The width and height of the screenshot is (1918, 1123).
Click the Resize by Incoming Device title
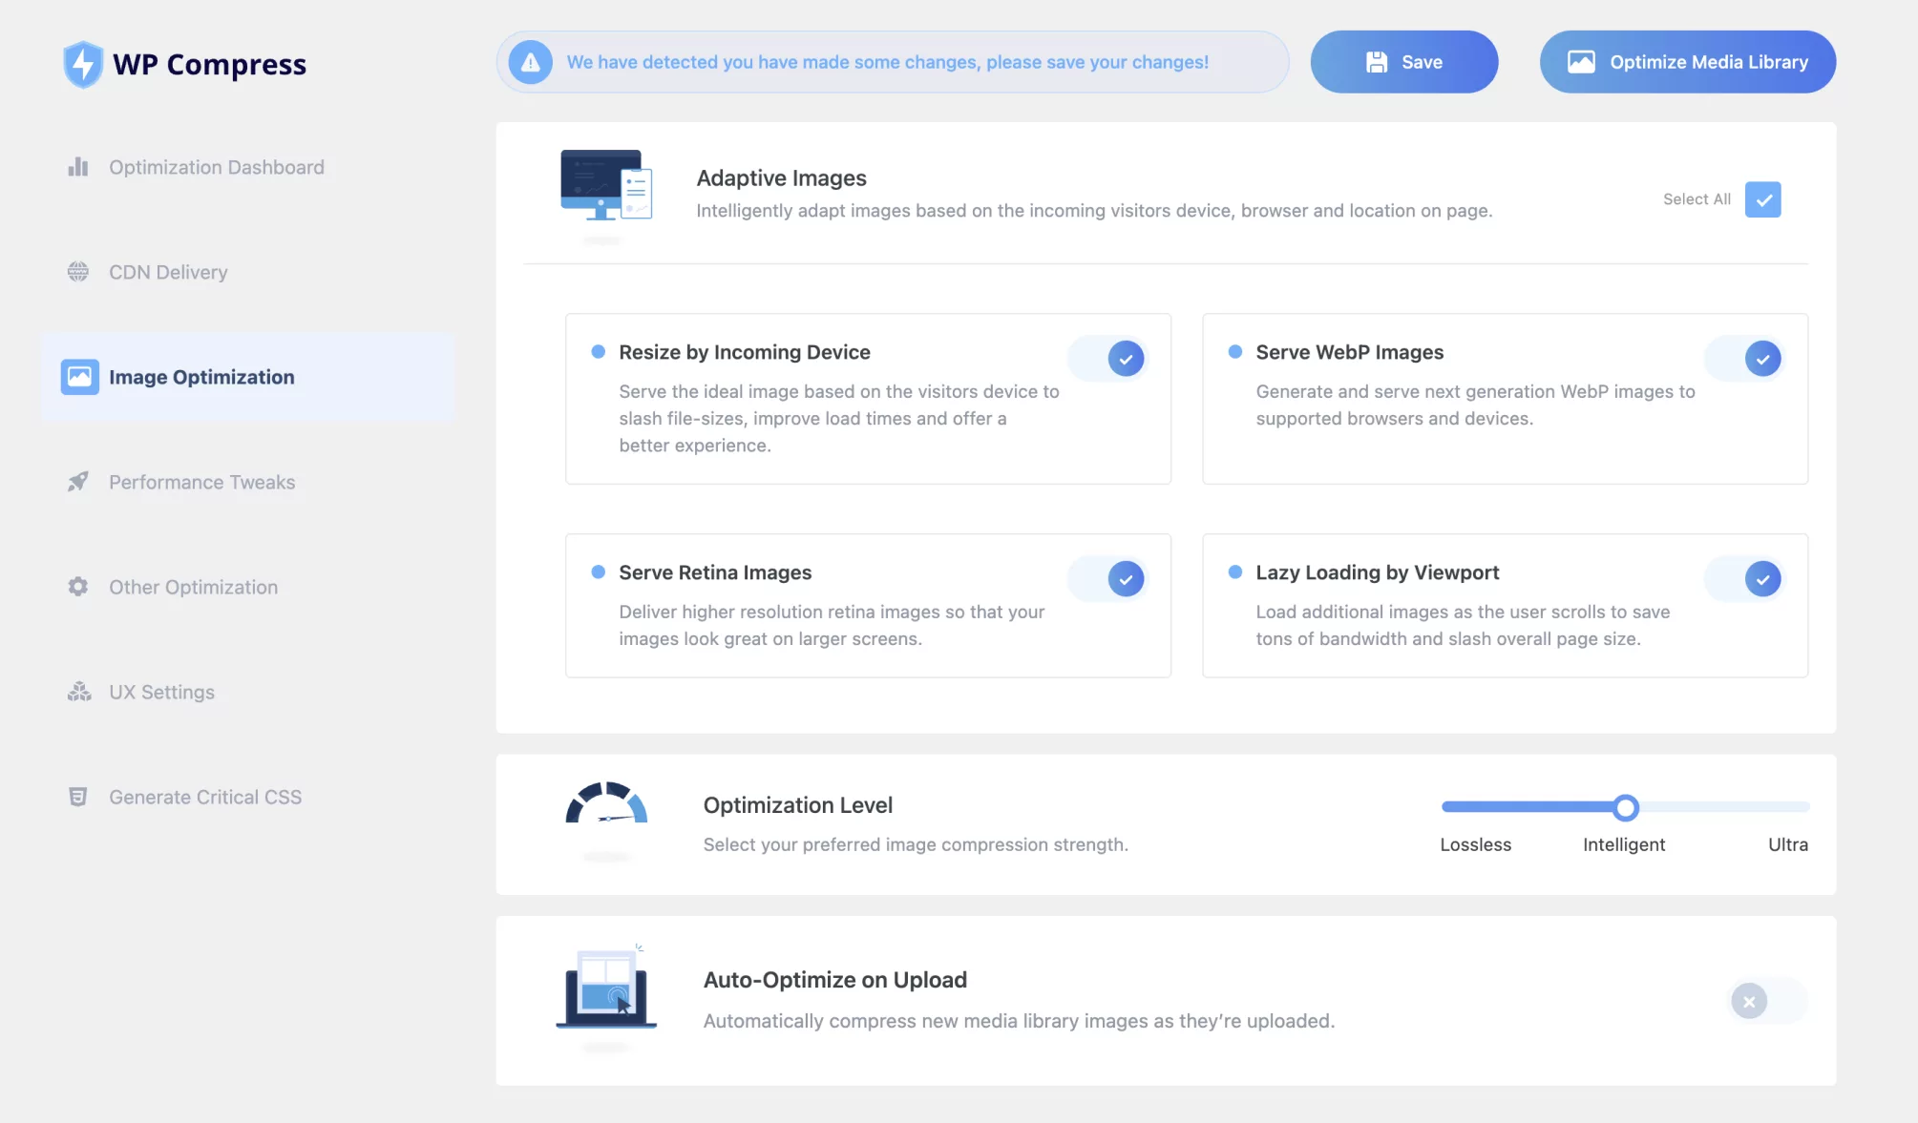(745, 352)
